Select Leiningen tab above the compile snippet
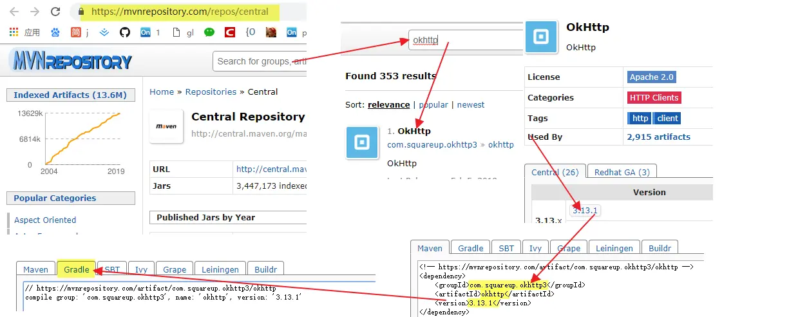Screen dimensions: 789x317 tap(220, 269)
